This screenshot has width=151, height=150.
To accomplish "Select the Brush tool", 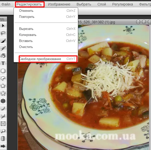I will [3, 41].
